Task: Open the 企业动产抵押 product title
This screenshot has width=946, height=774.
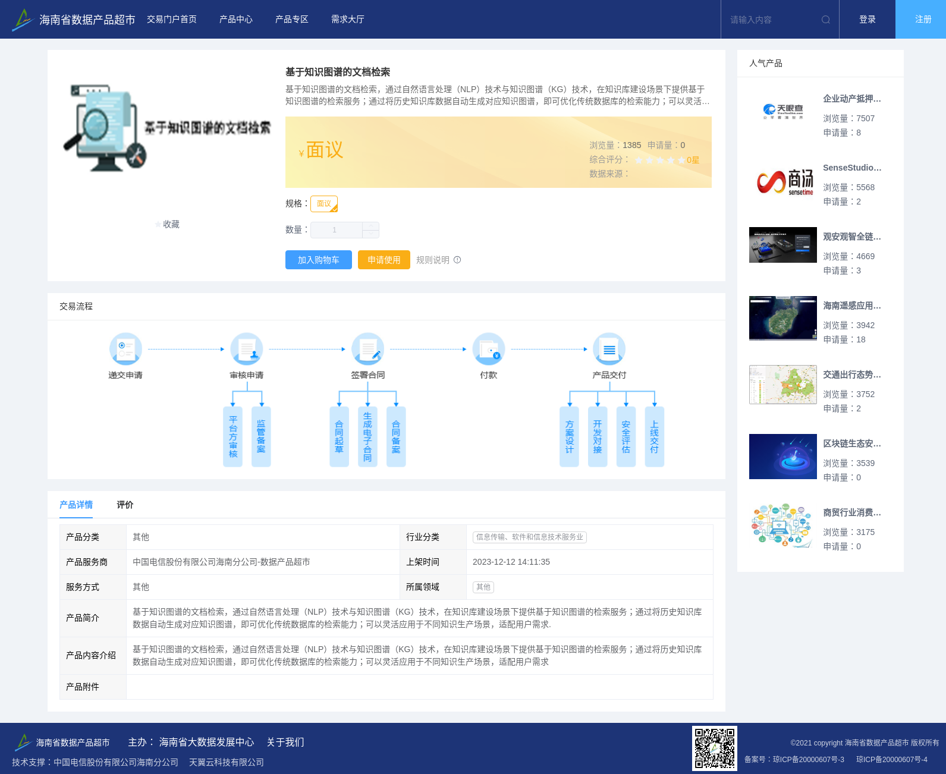Action: point(852,99)
